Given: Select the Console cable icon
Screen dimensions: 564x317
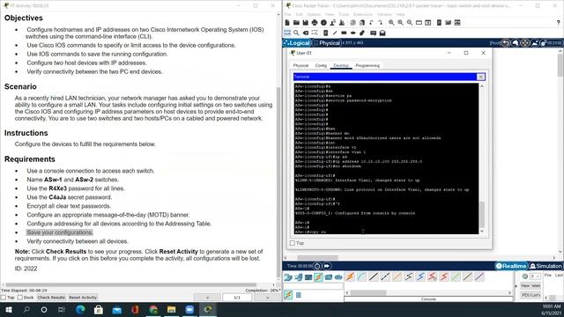Looking at the screenshot, I should point(362,276).
